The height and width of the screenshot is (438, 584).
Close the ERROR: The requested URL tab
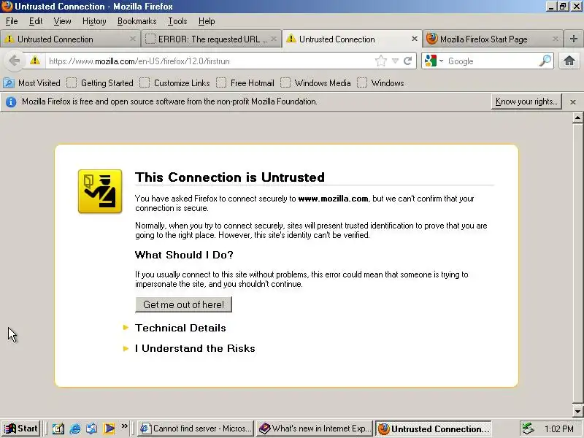[x=274, y=39]
